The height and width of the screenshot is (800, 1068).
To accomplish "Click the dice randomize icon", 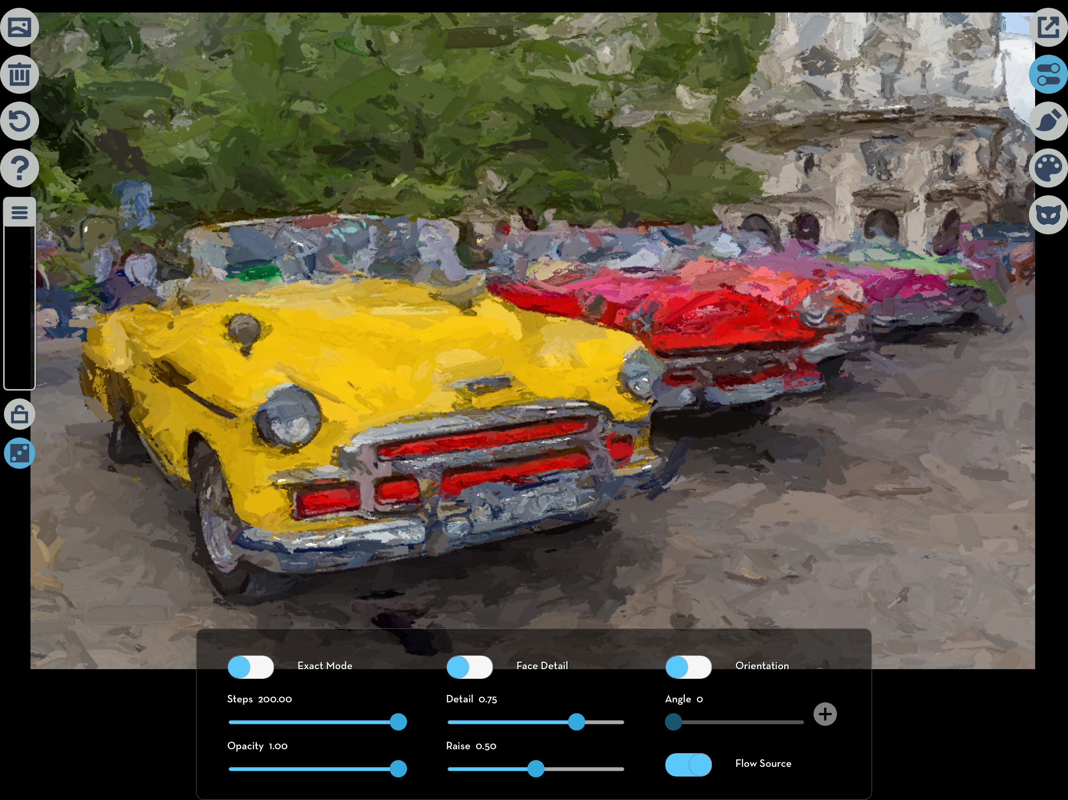I will pos(19,454).
